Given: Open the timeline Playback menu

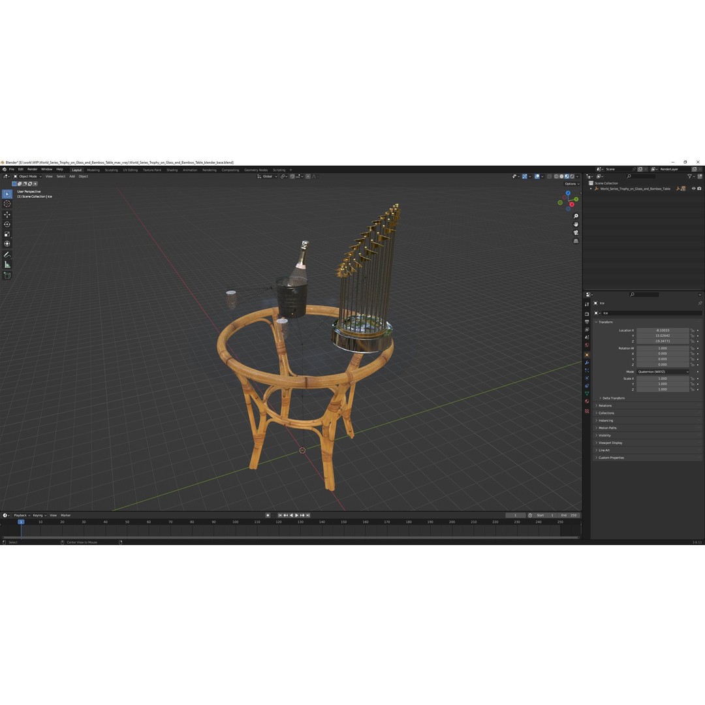Looking at the screenshot, I should [x=21, y=515].
